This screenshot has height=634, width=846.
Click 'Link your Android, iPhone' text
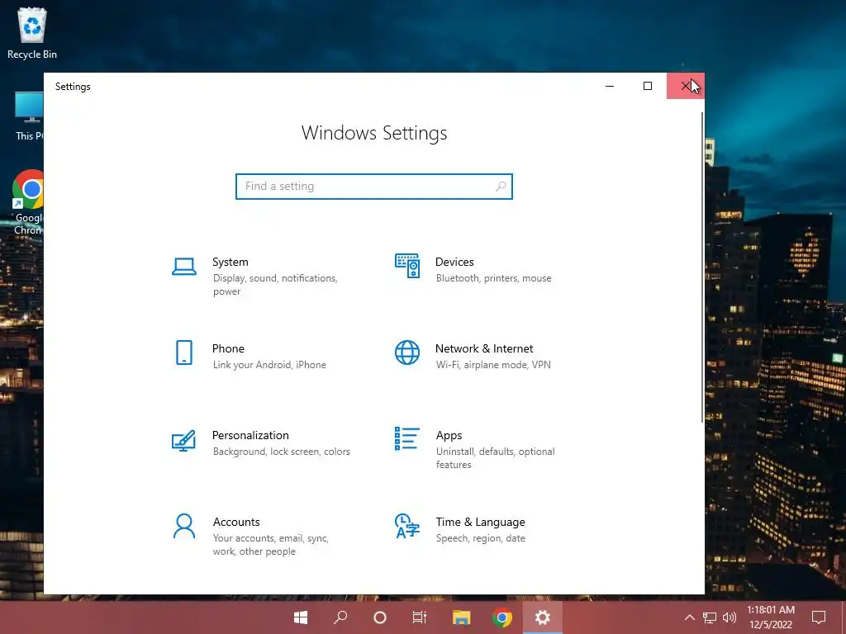coord(269,365)
